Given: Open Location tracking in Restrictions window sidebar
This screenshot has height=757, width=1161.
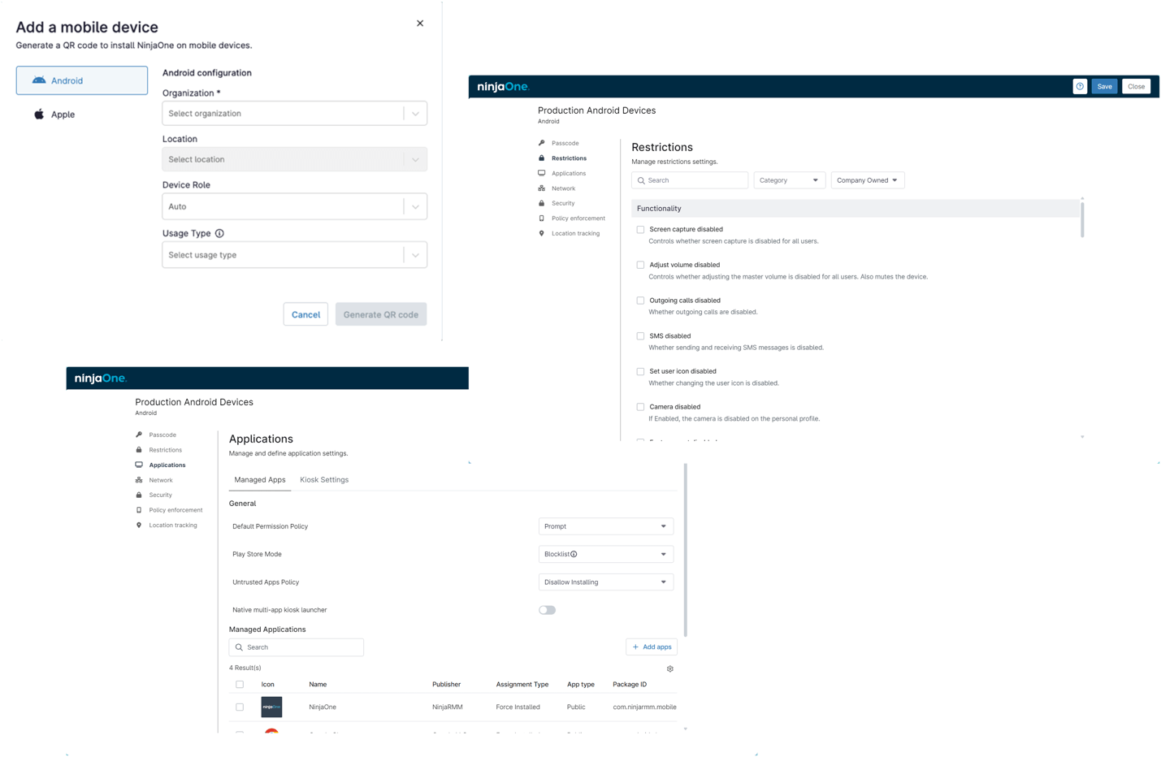Looking at the screenshot, I should (x=575, y=233).
